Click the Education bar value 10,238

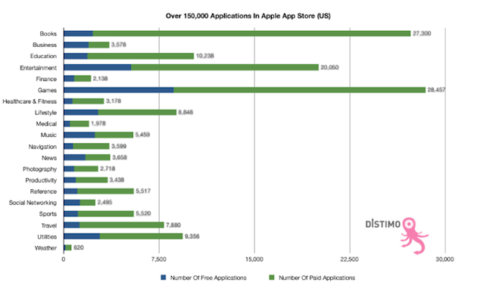pos(205,56)
